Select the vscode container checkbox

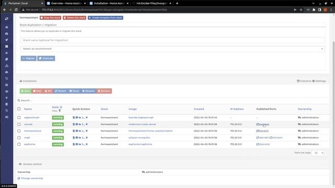pyautogui.click(x=19, y=124)
